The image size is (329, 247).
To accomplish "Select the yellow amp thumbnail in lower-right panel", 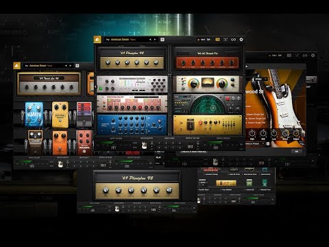I will pyautogui.click(x=226, y=183).
